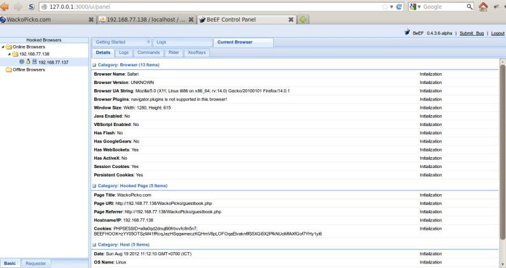Click the reload page icon
Image resolution: width=506 pixels, height=268 pixels.
(399, 6)
